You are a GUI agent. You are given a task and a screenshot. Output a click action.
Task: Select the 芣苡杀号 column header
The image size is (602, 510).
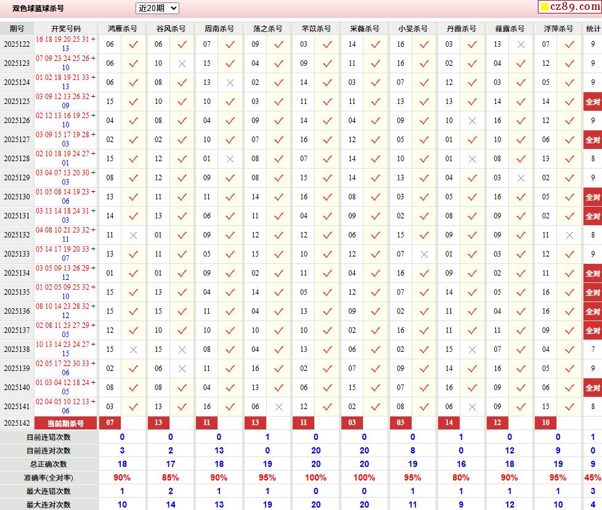(316, 28)
